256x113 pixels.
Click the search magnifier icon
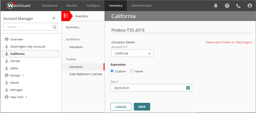54,27
